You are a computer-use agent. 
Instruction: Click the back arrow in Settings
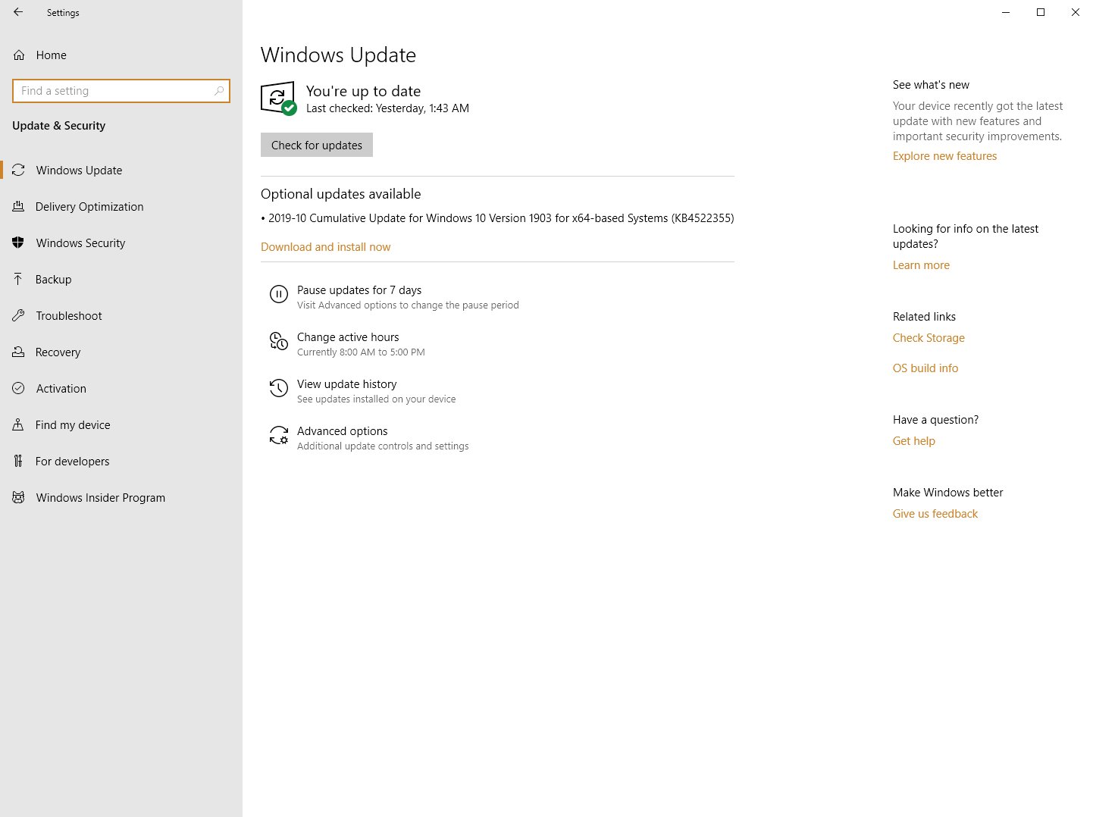coord(18,12)
